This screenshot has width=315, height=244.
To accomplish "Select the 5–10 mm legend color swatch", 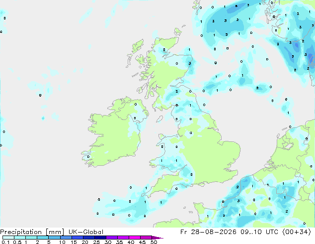I will point(54,238).
